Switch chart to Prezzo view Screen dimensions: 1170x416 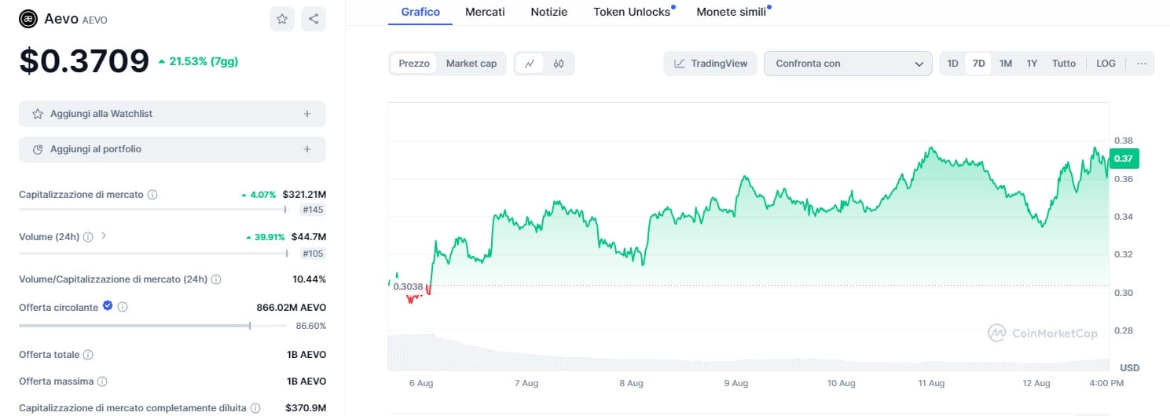click(414, 64)
